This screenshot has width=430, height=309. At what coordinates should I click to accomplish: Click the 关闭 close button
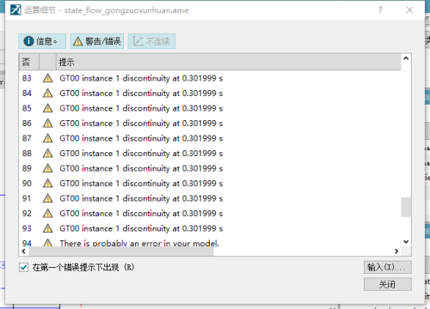tap(388, 284)
